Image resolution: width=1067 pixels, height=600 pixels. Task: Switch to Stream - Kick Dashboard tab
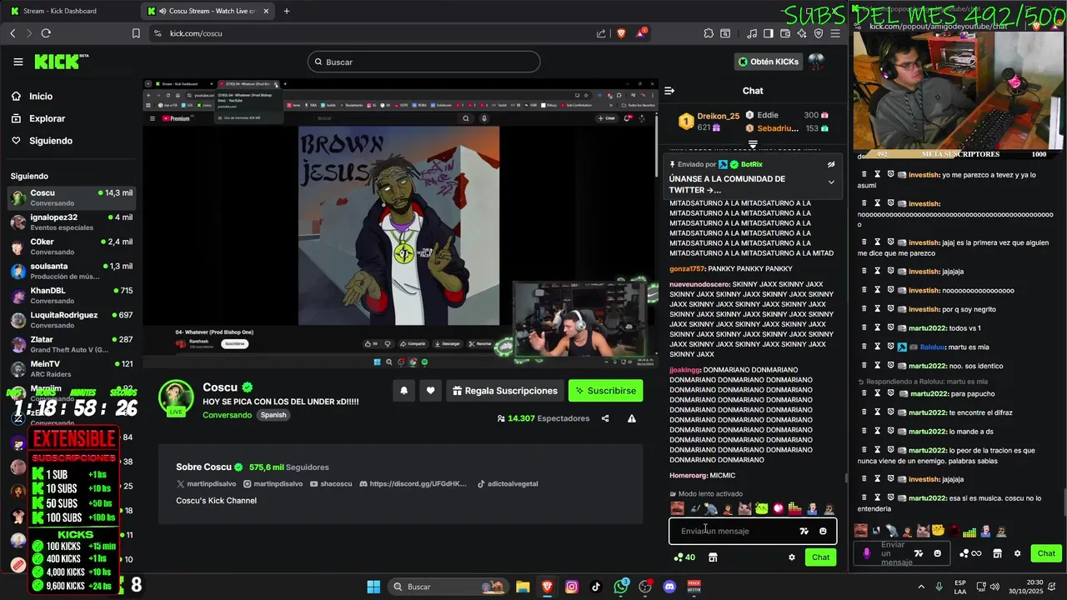tap(70, 11)
